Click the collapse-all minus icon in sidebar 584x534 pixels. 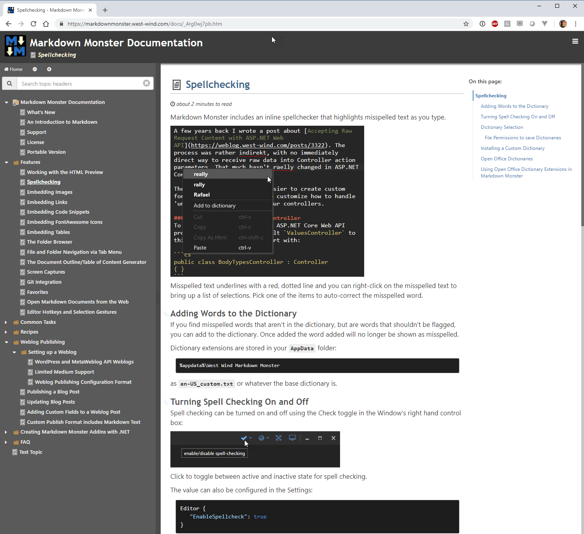coord(35,69)
